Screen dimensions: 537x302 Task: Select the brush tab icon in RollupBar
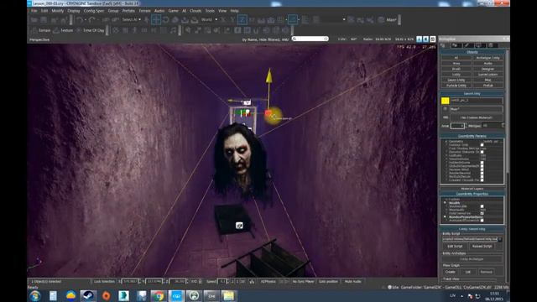tap(467, 45)
